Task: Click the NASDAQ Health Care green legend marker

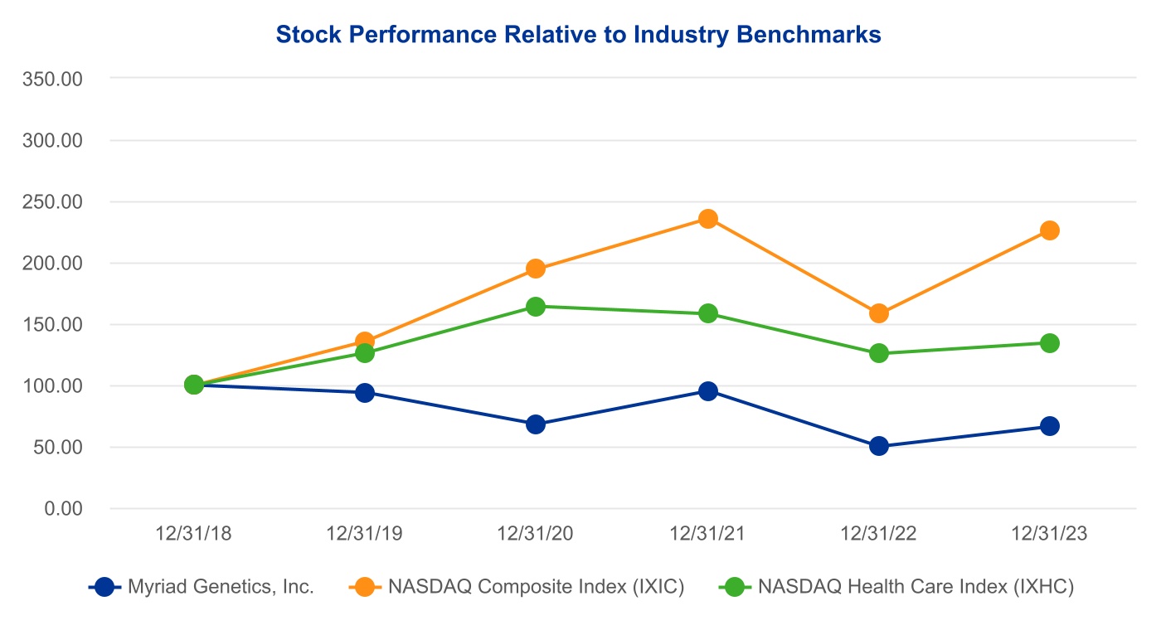Action: 735,587
